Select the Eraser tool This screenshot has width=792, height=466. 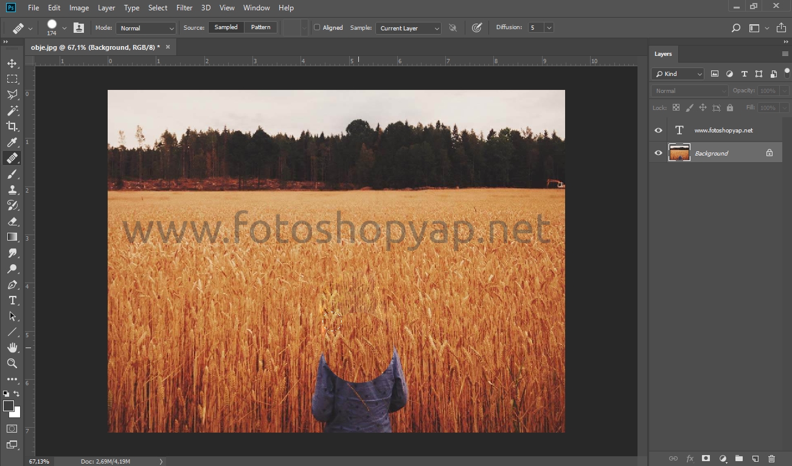pos(12,221)
